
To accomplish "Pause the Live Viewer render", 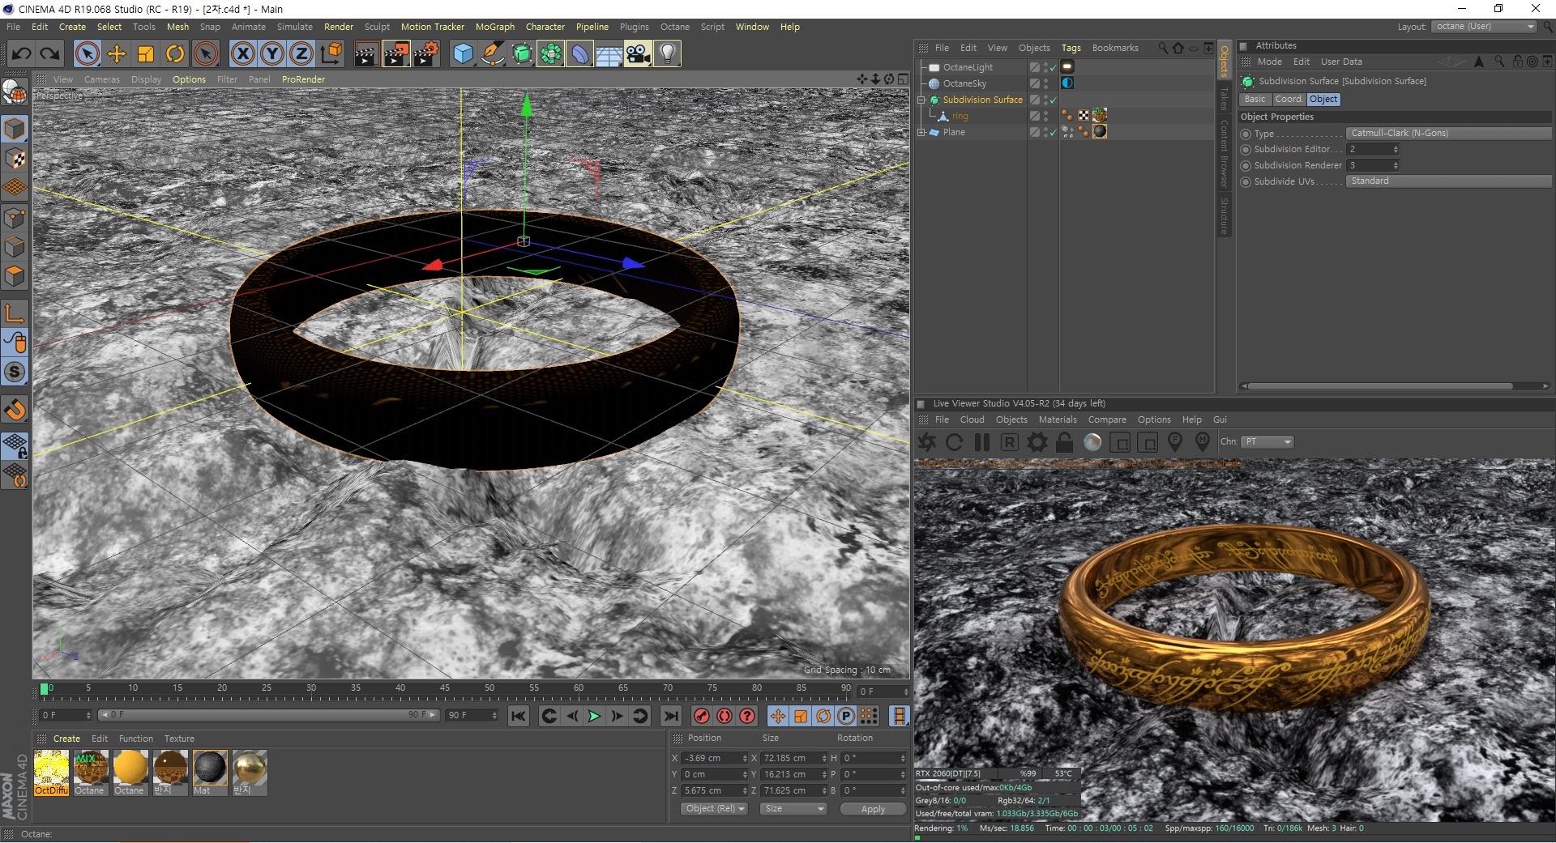I will coord(982,442).
